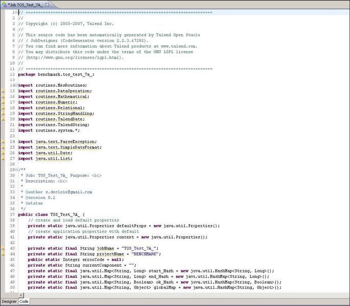The height and width of the screenshot is (306, 350).
Task: Click warning marker beside routines.Mathematical import
Action: 2,96
